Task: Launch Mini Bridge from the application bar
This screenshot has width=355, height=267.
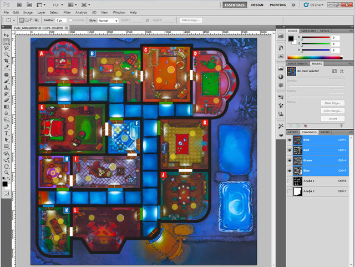Action: pos(29,5)
